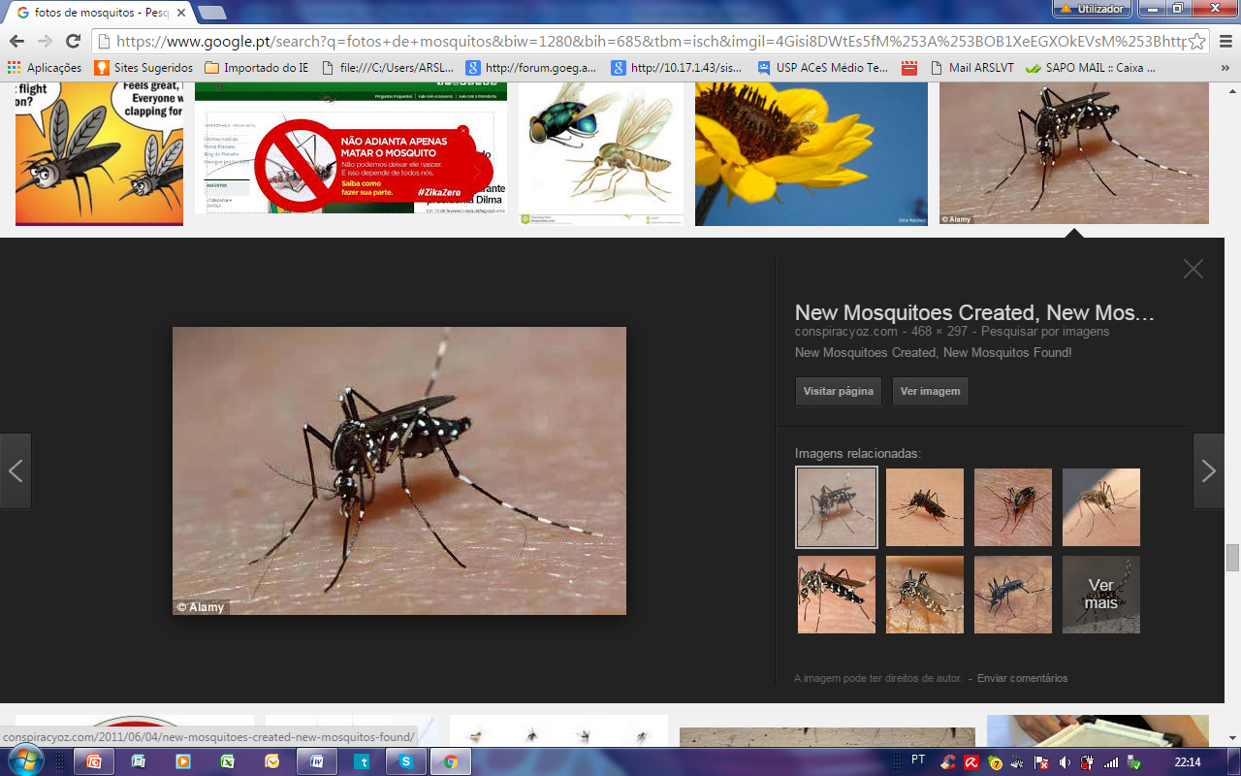Viewport: 1241px width, 776px height.
Task: Open the Utilizador profile menu
Action: click(x=1092, y=9)
